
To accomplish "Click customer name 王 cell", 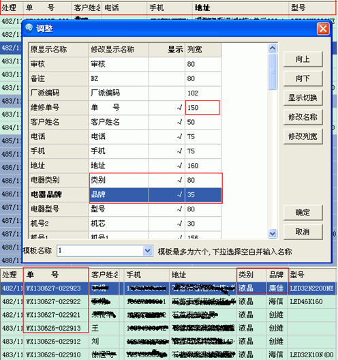I will 104,329.
